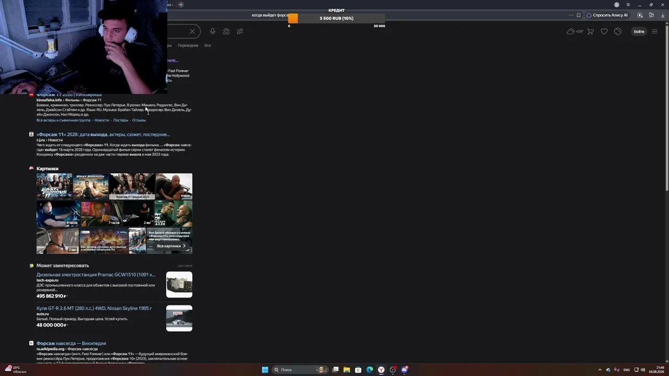Open File Explorer from the taskbar
This screenshot has width=669, height=376.
click(347, 370)
